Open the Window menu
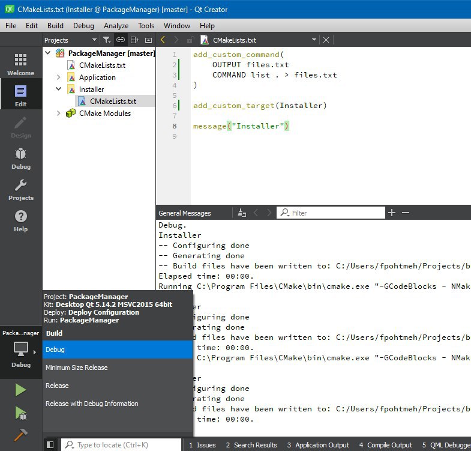Viewport: 471px width, 451px height. (x=176, y=26)
